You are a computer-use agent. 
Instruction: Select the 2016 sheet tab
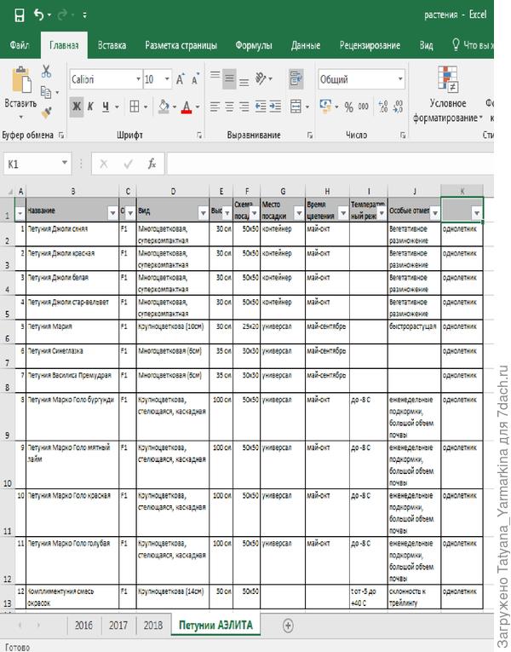(x=83, y=625)
